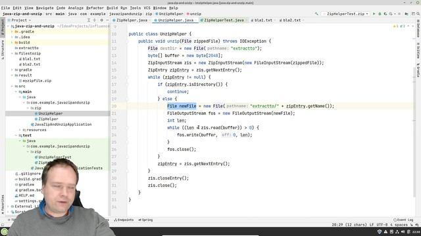The width and height of the screenshot is (421, 236).
Task: Jump to previous highlighted problem arrow
Action: pyautogui.click(x=409, y=26)
